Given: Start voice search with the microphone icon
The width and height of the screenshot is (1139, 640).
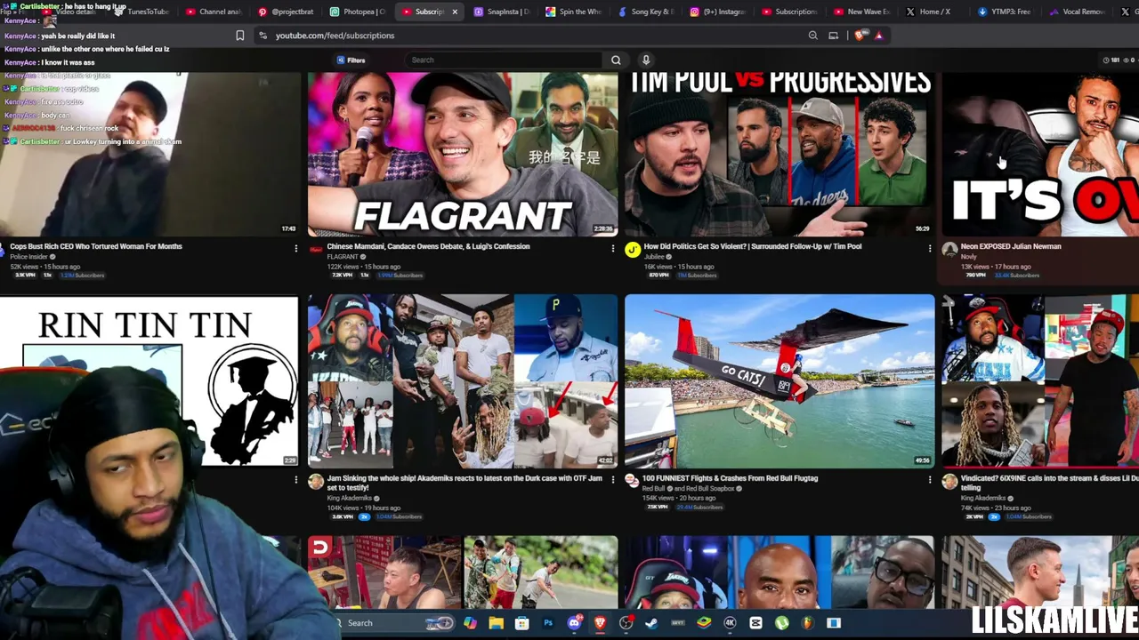Looking at the screenshot, I should [646, 60].
